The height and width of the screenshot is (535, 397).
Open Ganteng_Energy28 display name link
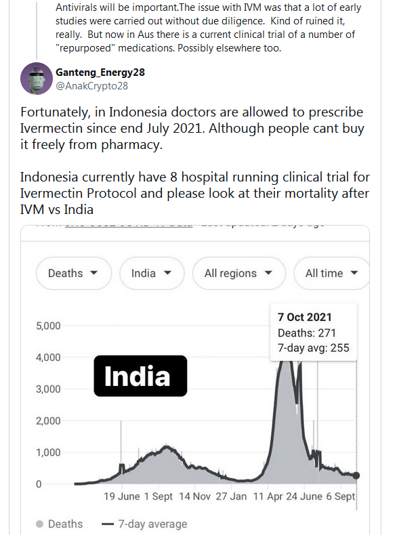100,72
